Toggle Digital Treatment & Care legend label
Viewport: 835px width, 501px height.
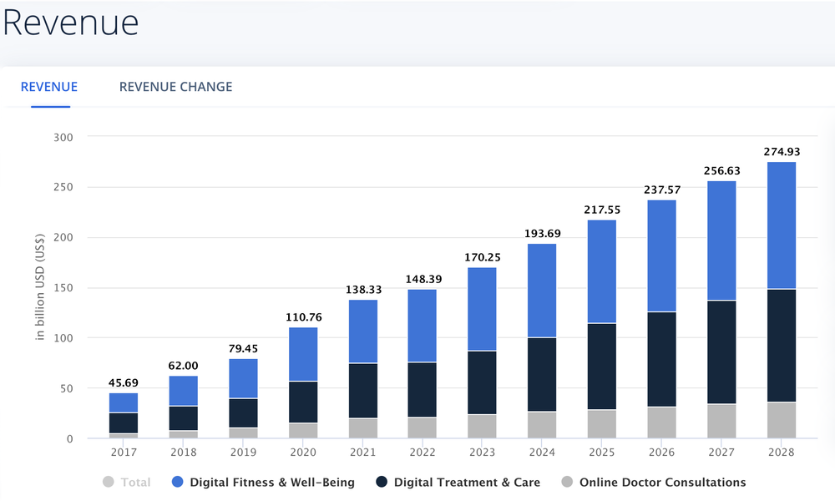coord(467,482)
